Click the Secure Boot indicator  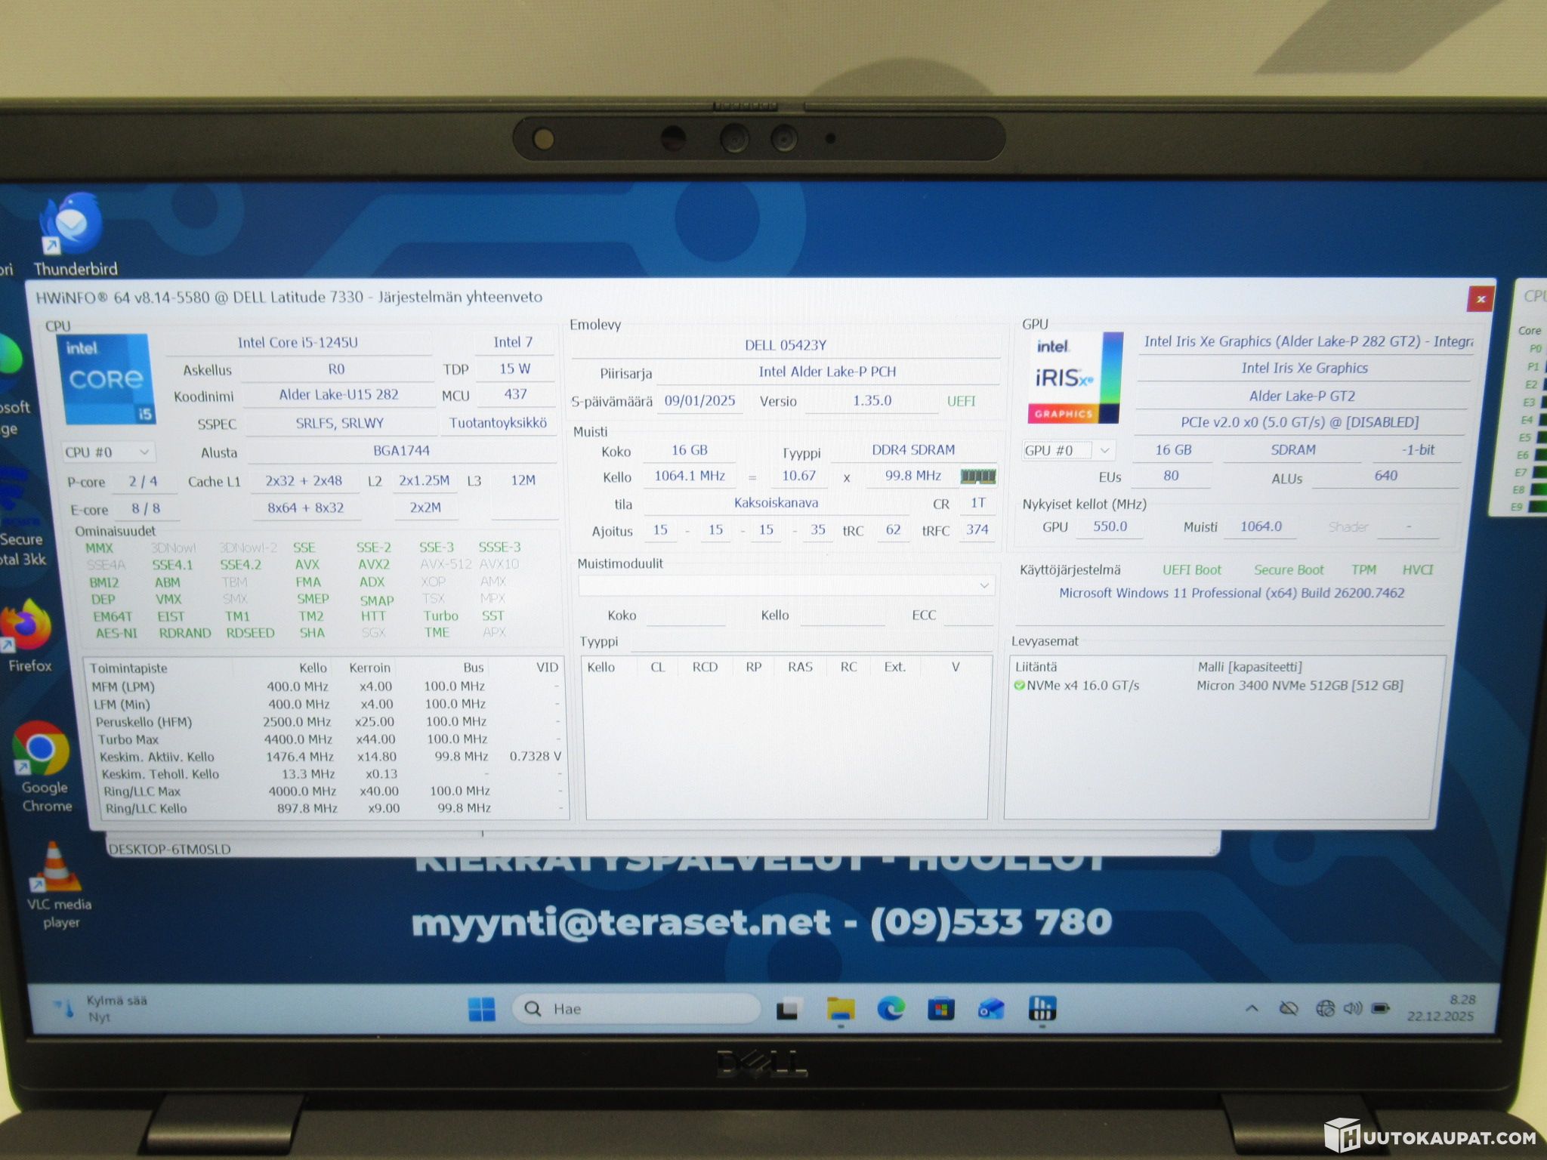(x=1289, y=570)
